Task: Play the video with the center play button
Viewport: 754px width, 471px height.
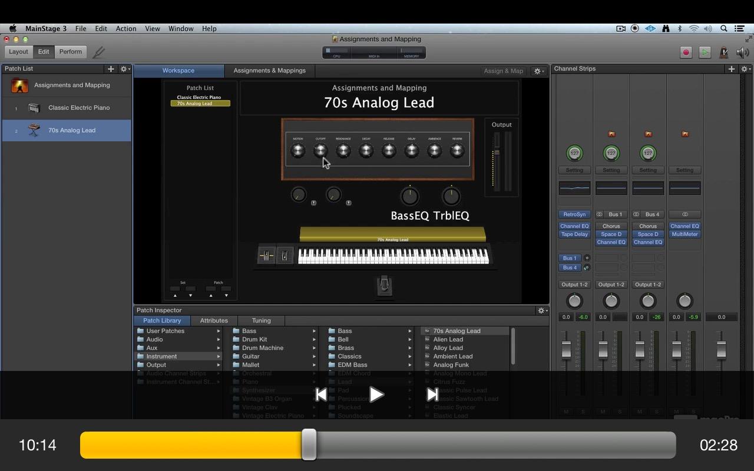Action: tap(376, 394)
